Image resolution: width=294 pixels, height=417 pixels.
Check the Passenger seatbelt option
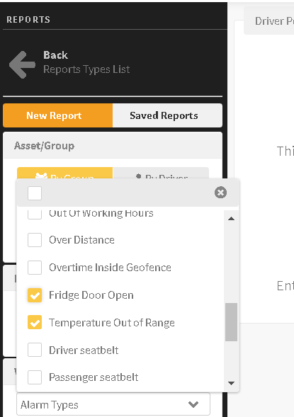point(35,377)
